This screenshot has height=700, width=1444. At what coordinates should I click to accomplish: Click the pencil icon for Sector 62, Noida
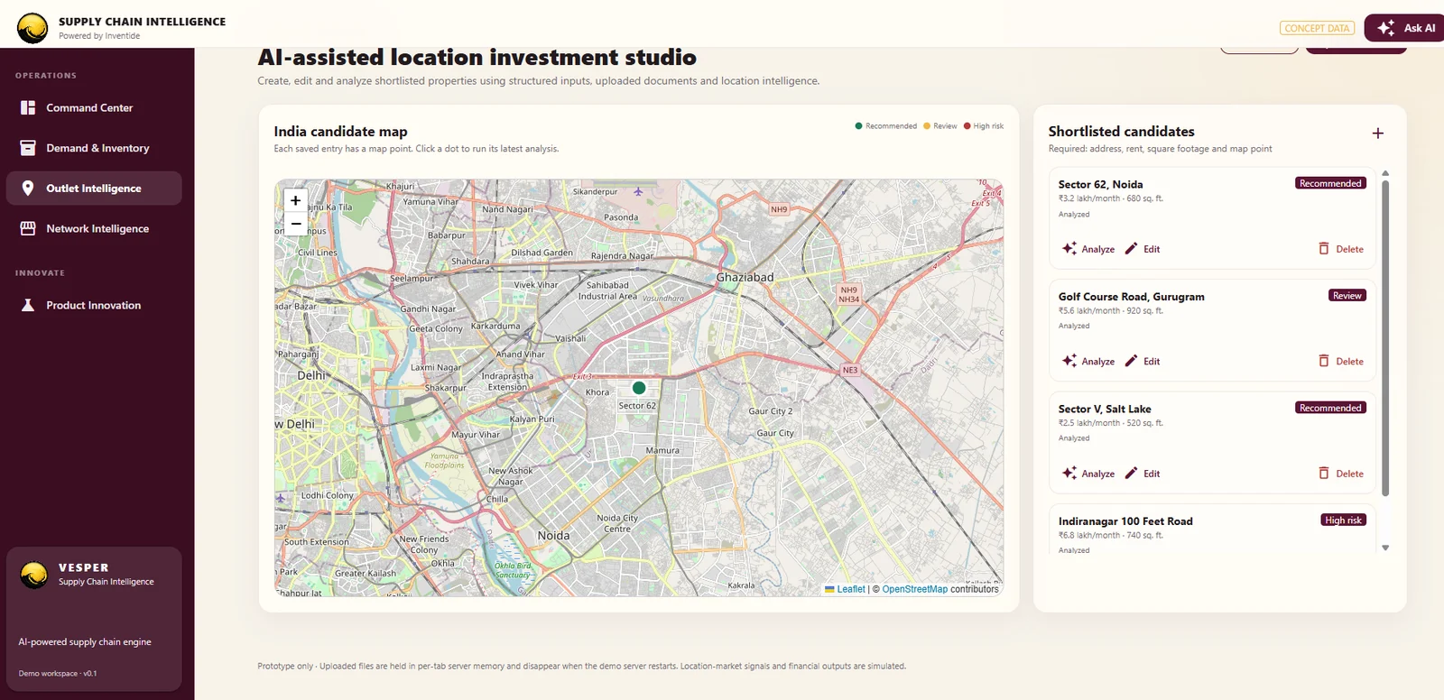(x=1131, y=249)
